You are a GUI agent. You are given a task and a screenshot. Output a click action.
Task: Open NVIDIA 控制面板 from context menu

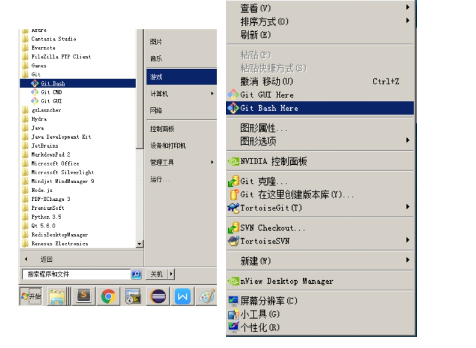click(320, 161)
